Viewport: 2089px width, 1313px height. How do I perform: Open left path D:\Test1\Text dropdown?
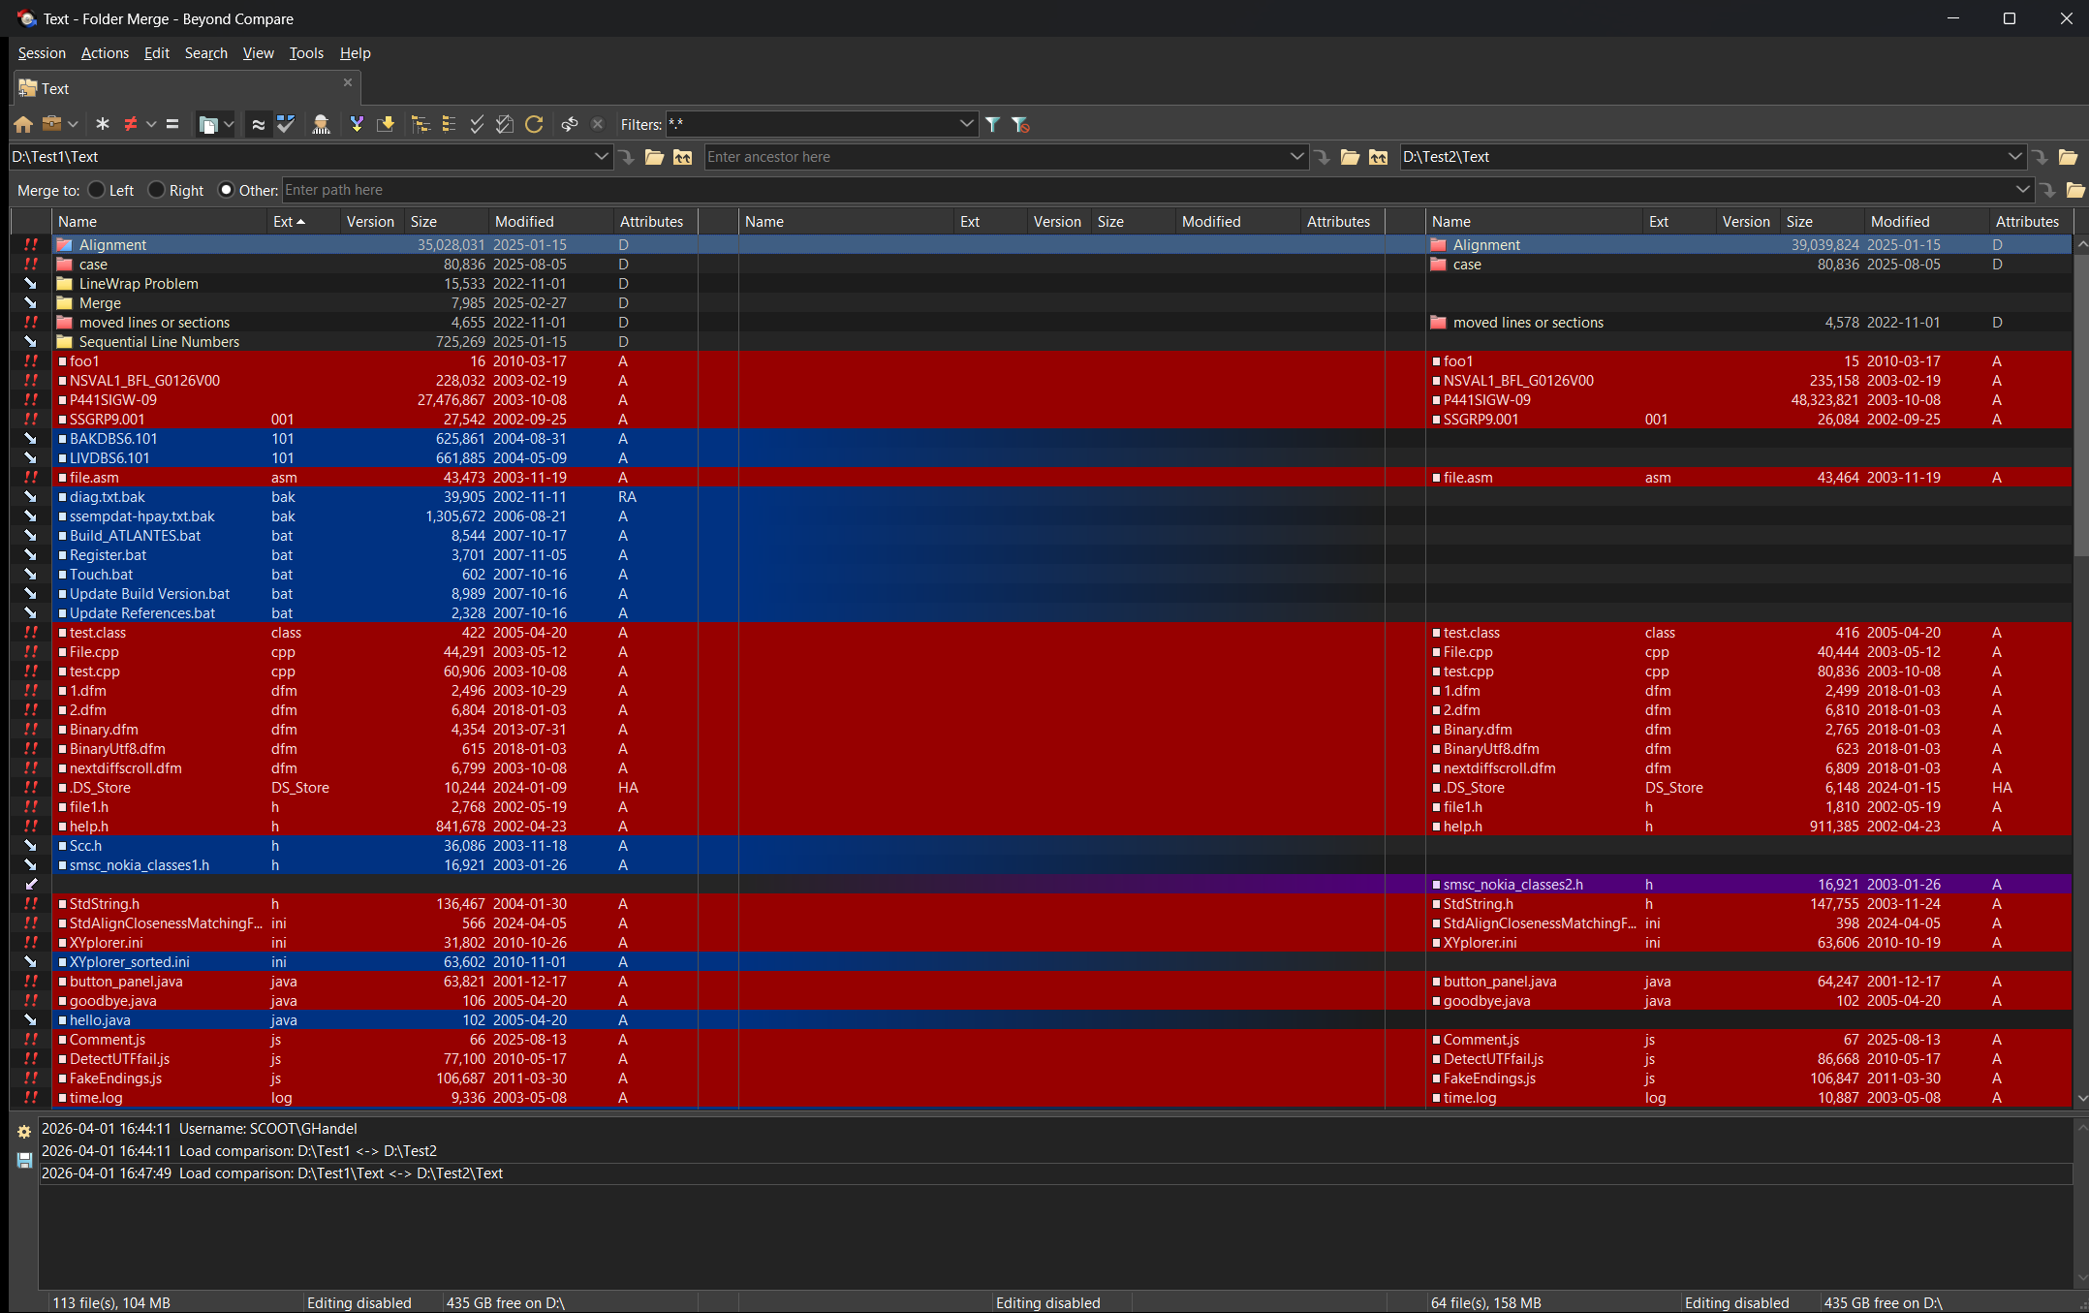[601, 157]
